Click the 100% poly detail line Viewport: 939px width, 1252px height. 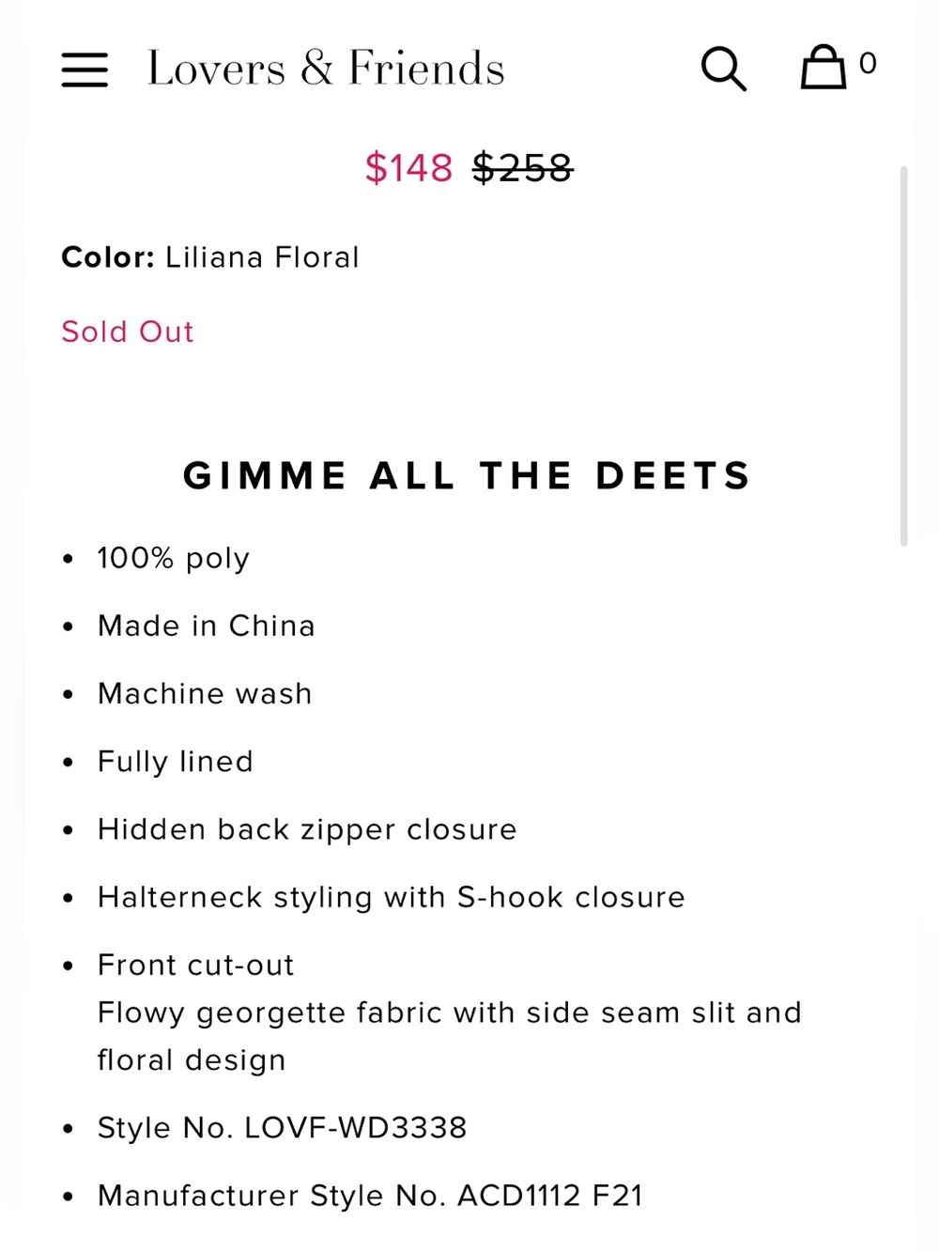point(174,558)
